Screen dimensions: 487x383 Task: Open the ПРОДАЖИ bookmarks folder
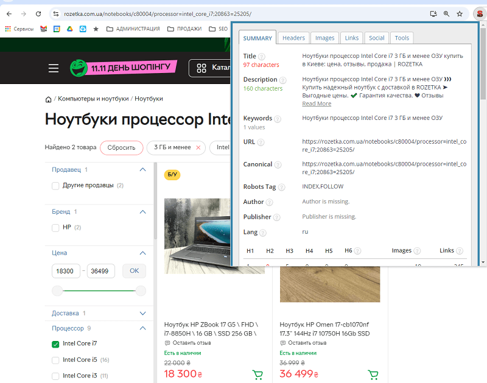click(184, 29)
